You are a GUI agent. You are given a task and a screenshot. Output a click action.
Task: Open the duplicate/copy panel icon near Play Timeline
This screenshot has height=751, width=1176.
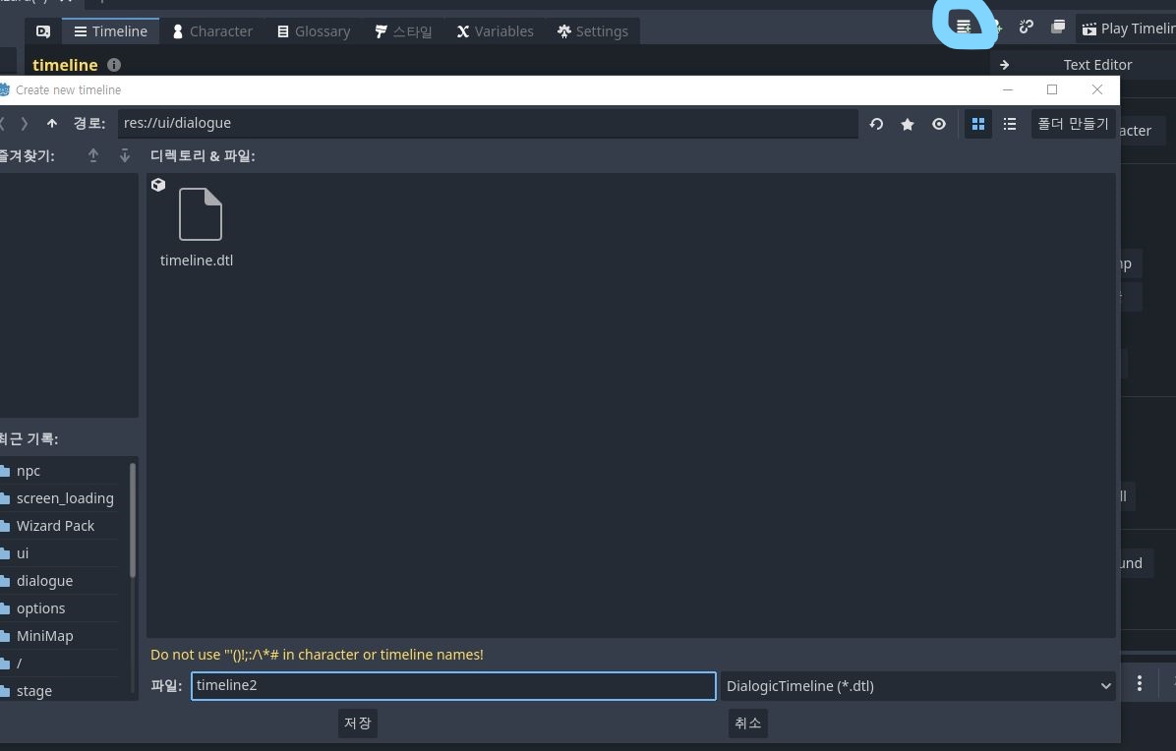pos(1058,27)
